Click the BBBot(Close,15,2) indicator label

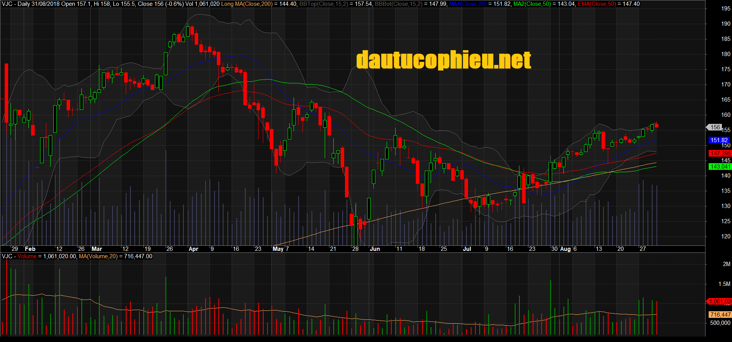point(398,4)
